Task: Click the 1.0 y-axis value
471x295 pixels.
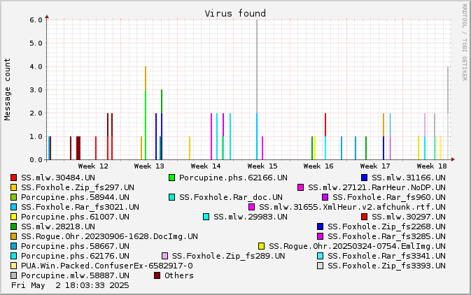Action: point(36,136)
